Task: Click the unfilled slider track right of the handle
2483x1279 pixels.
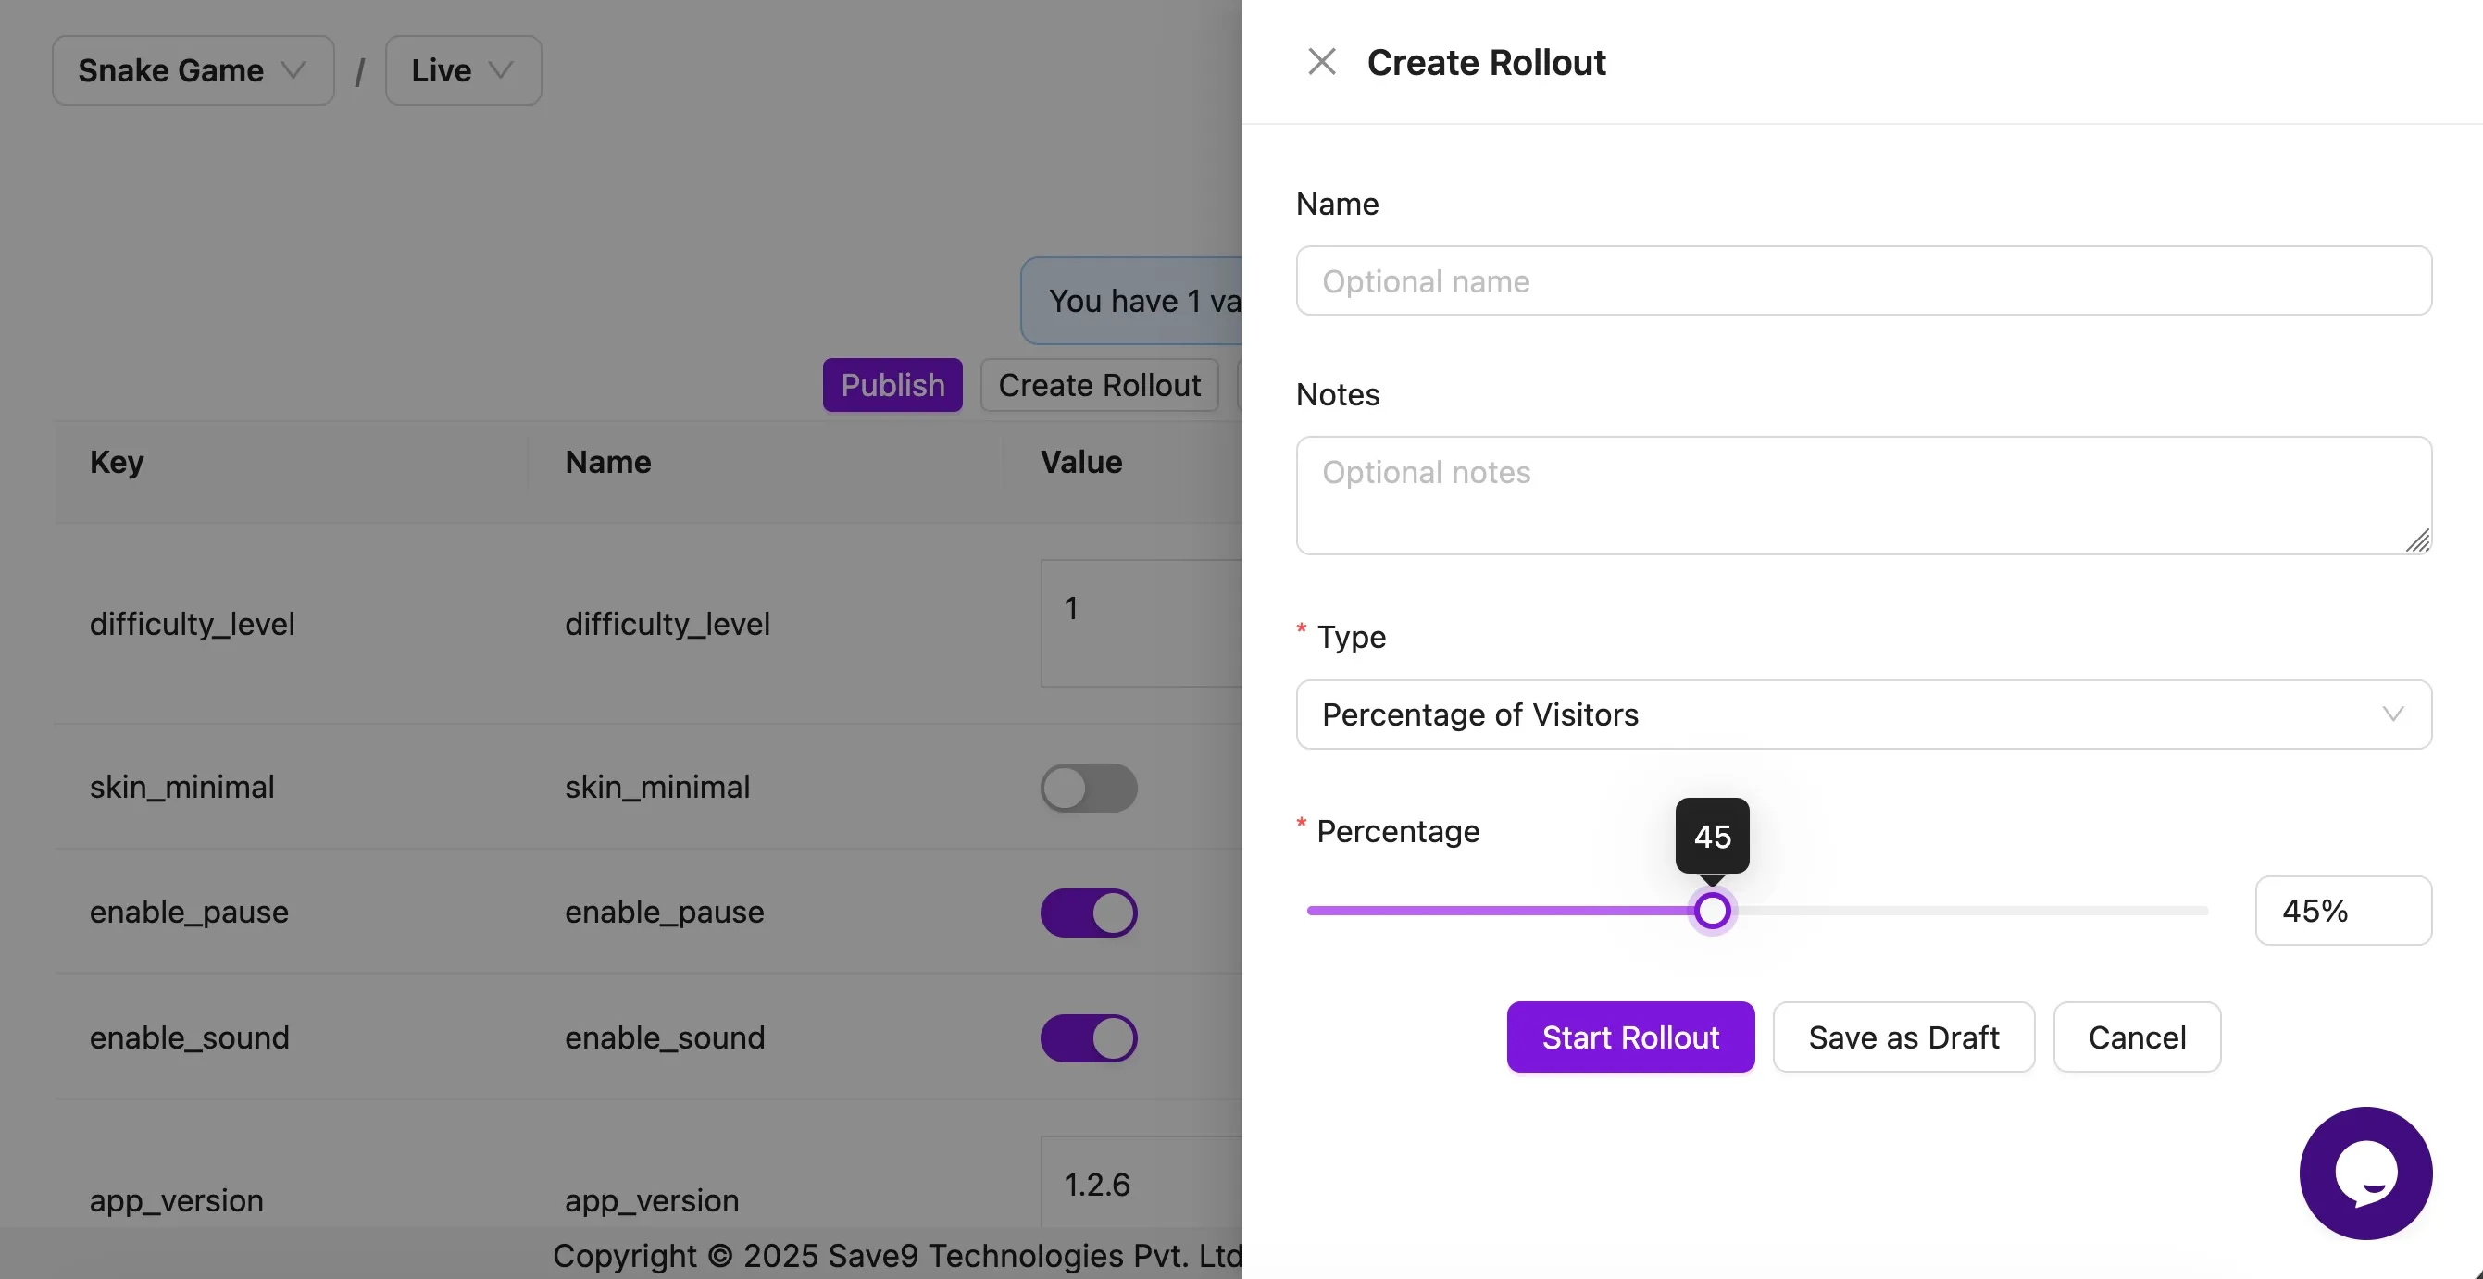Action: [1971, 910]
